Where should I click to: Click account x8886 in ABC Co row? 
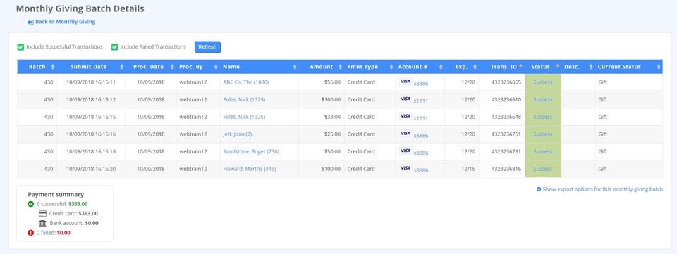(x=421, y=84)
